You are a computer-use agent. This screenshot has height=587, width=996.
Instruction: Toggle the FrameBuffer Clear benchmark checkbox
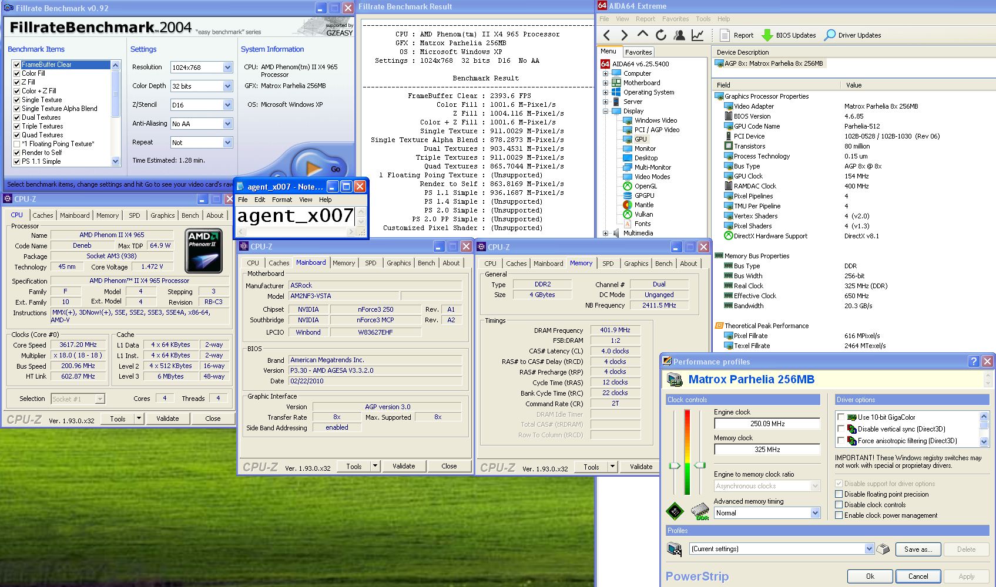click(x=16, y=65)
